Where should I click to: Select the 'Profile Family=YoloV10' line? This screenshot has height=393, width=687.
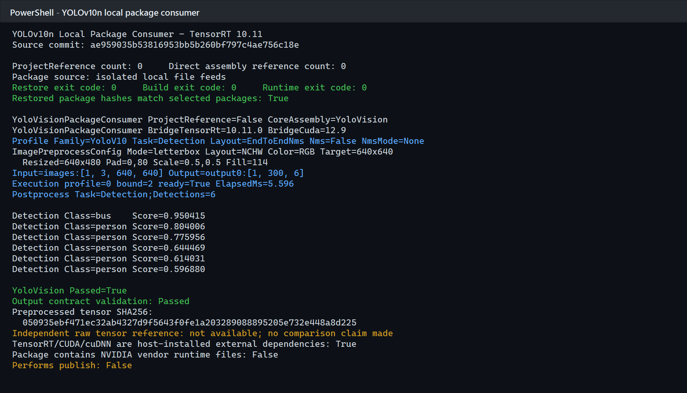pos(218,141)
